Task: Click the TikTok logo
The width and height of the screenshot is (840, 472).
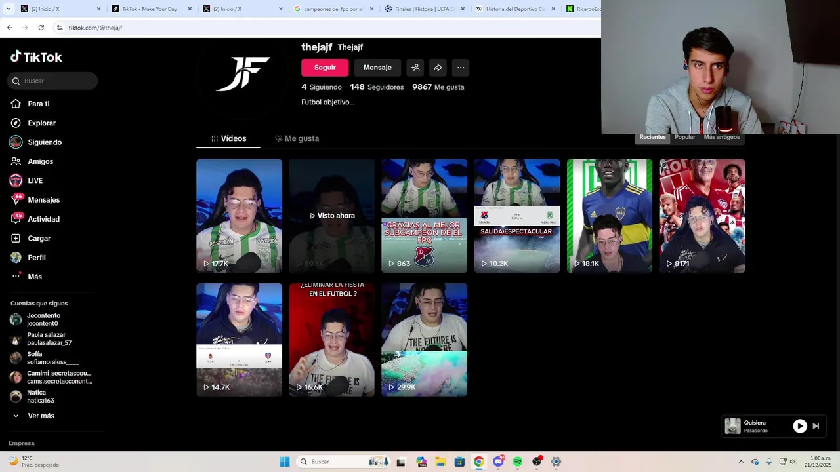Action: click(x=36, y=57)
